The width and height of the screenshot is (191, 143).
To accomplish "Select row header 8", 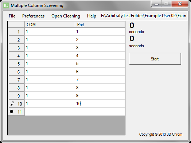I will click(x=16, y=88).
